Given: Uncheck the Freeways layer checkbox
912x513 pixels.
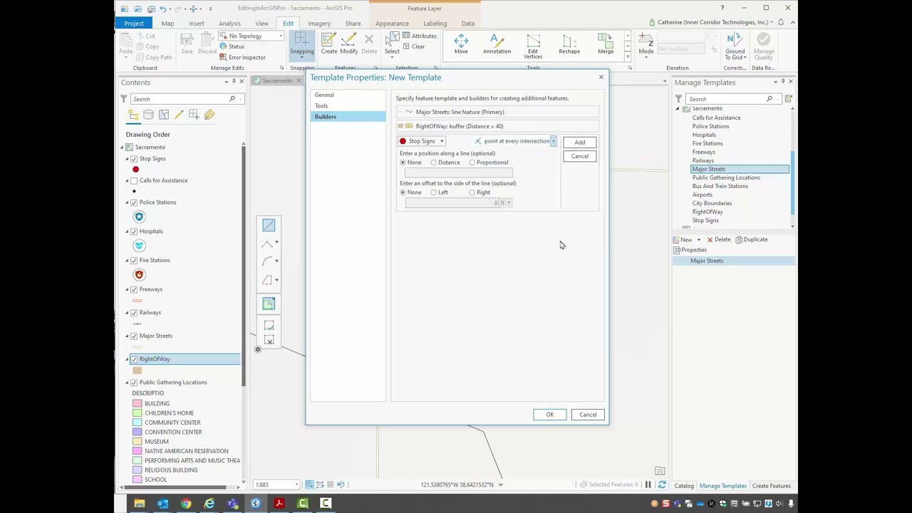Looking at the screenshot, I should [134, 289].
